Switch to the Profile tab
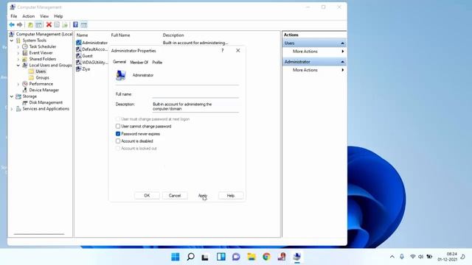The width and height of the screenshot is (472, 265). point(157,63)
